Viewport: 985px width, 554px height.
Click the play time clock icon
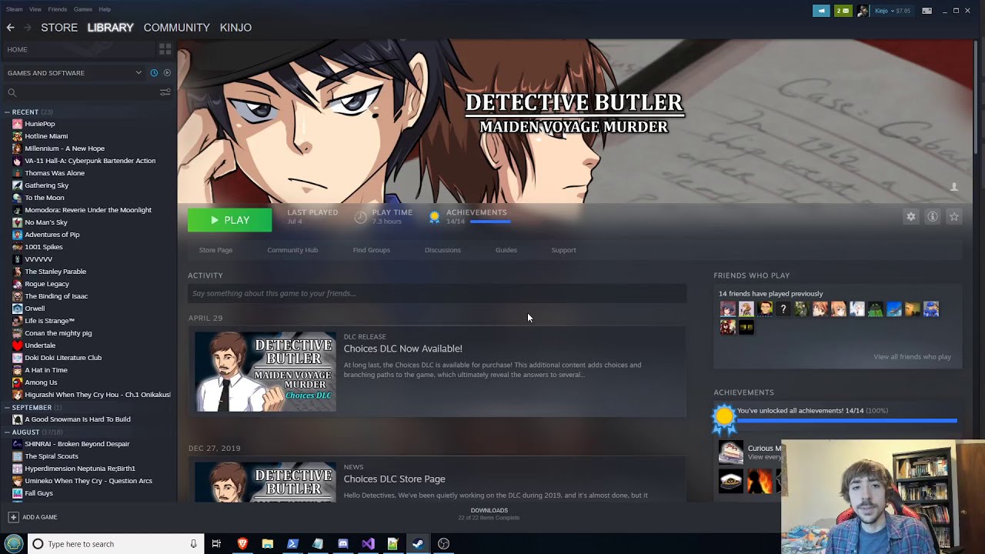(x=360, y=218)
